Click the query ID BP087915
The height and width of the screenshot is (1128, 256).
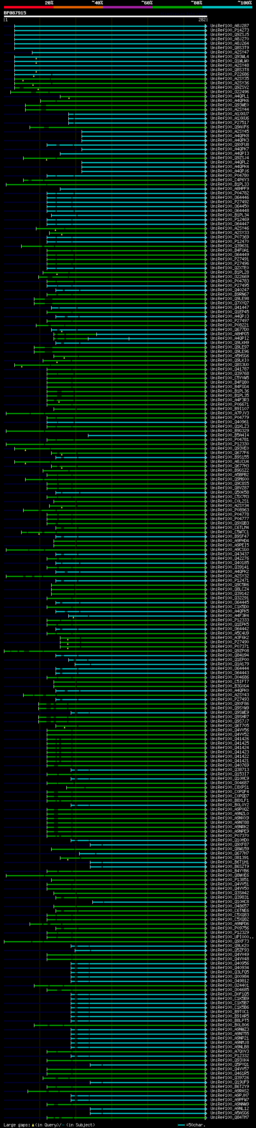pos(15,13)
